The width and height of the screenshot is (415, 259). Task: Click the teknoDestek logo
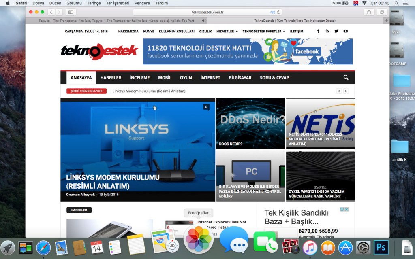pos(98,51)
